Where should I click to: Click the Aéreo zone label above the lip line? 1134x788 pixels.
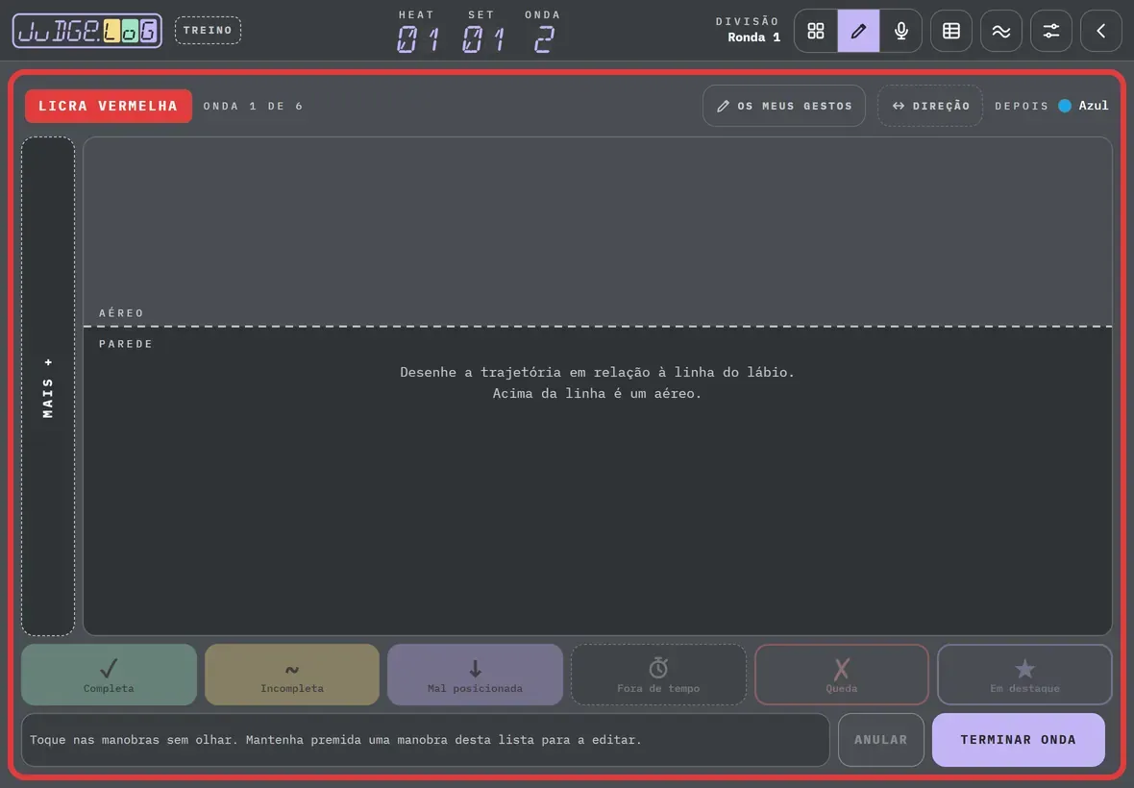click(121, 313)
